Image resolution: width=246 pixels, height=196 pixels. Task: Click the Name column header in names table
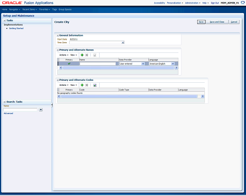pyautogui.click(x=99, y=60)
